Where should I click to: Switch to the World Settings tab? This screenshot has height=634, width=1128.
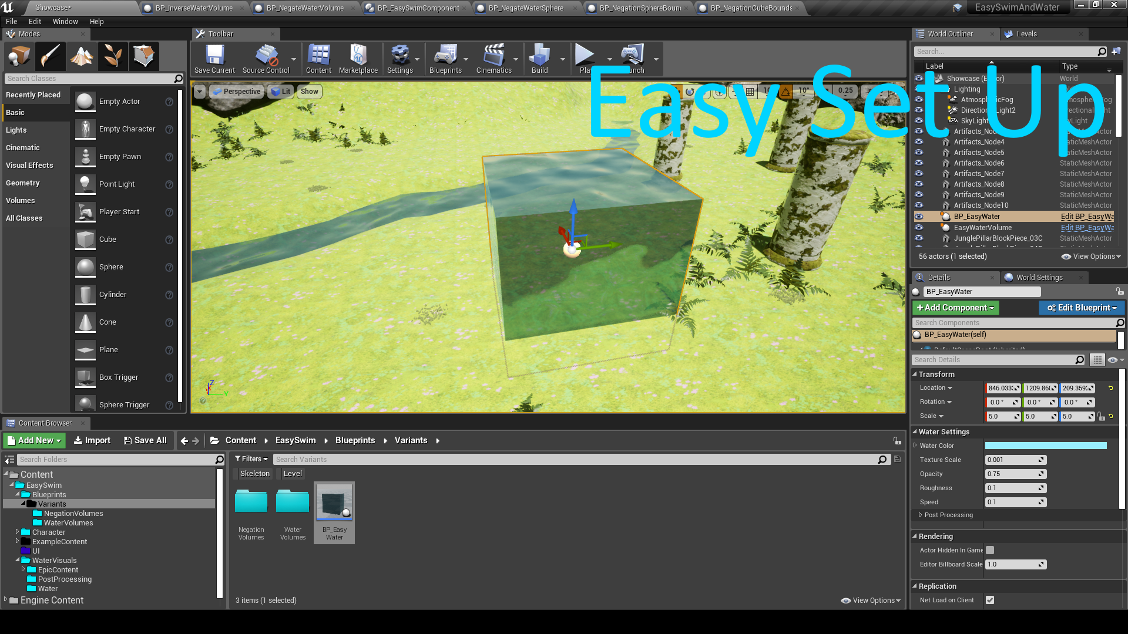[1039, 277]
